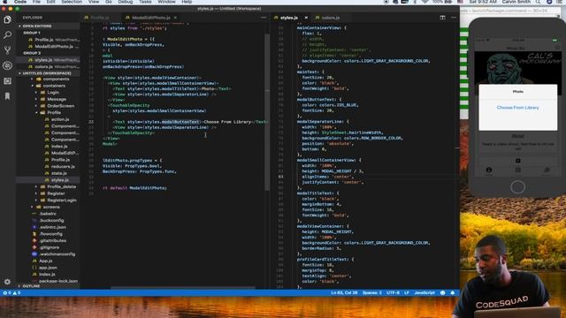
Task: Open notifications bell in status bar
Action: [x=453, y=292]
